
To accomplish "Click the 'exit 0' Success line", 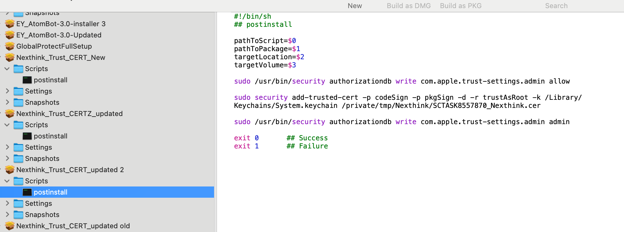I will click(281, 138).
